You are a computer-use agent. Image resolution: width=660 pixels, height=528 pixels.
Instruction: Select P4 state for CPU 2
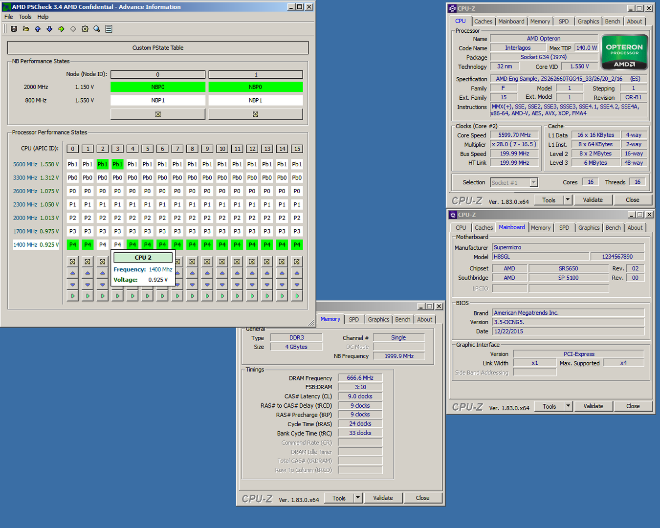(x=102, y=244)
